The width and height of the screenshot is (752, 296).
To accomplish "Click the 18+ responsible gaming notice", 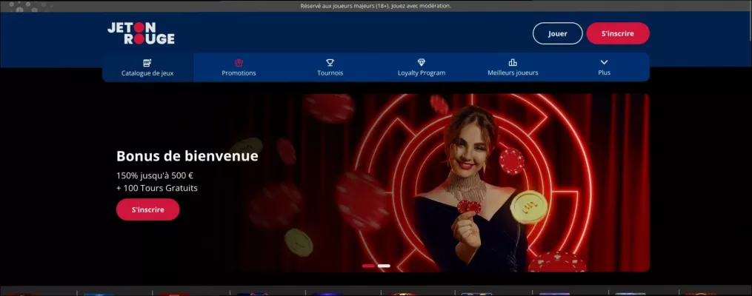I will pos(376,6).
